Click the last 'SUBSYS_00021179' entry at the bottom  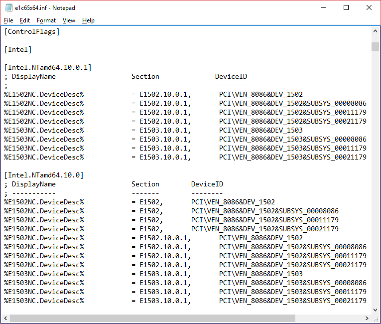tap(337, 301)
